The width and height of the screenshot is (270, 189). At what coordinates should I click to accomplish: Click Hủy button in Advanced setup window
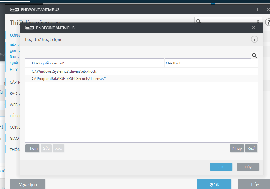click(x=254, y=184)
